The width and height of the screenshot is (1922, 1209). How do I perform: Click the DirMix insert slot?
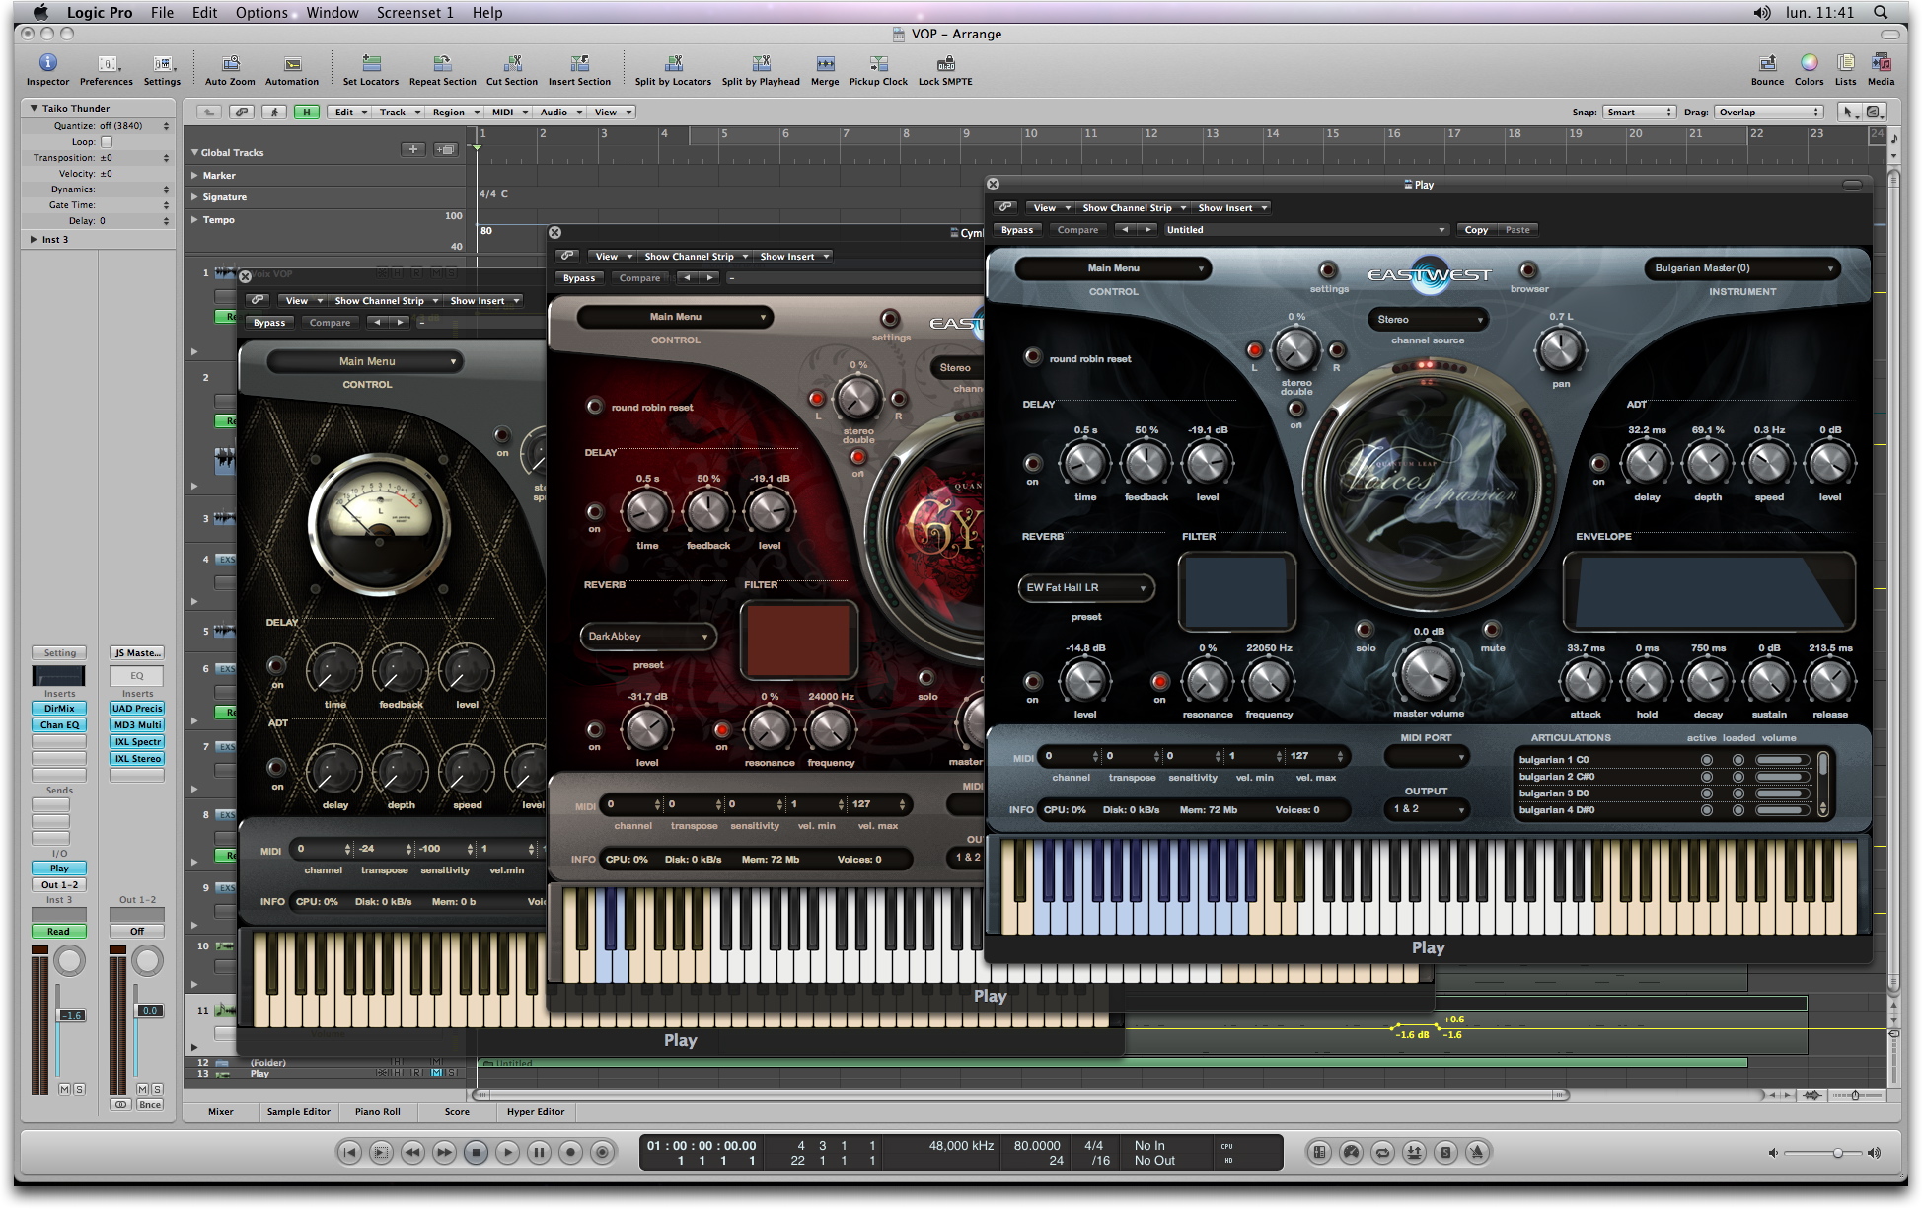click(59, 709)
